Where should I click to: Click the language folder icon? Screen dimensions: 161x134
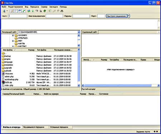(3, 62)
